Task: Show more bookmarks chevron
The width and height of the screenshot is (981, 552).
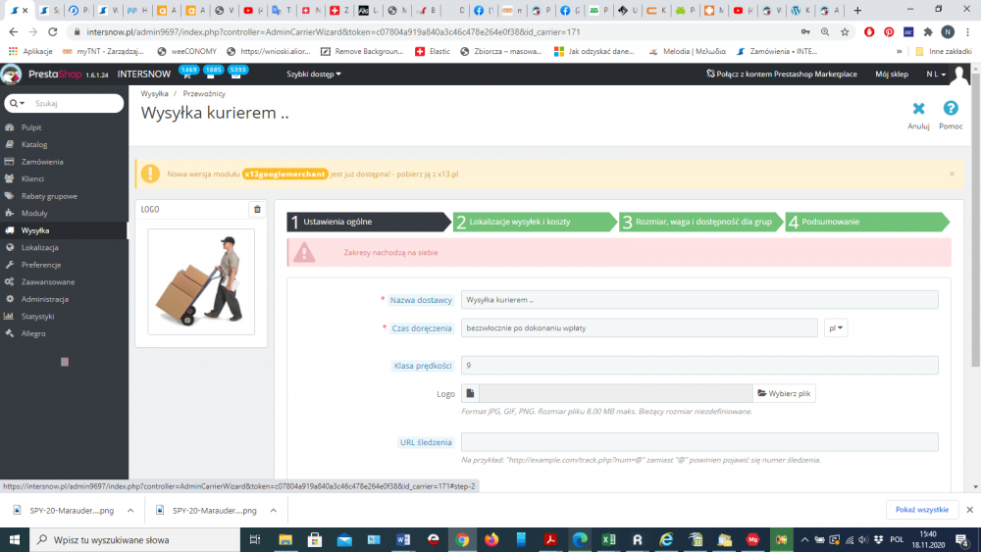Action: [899, 51]
